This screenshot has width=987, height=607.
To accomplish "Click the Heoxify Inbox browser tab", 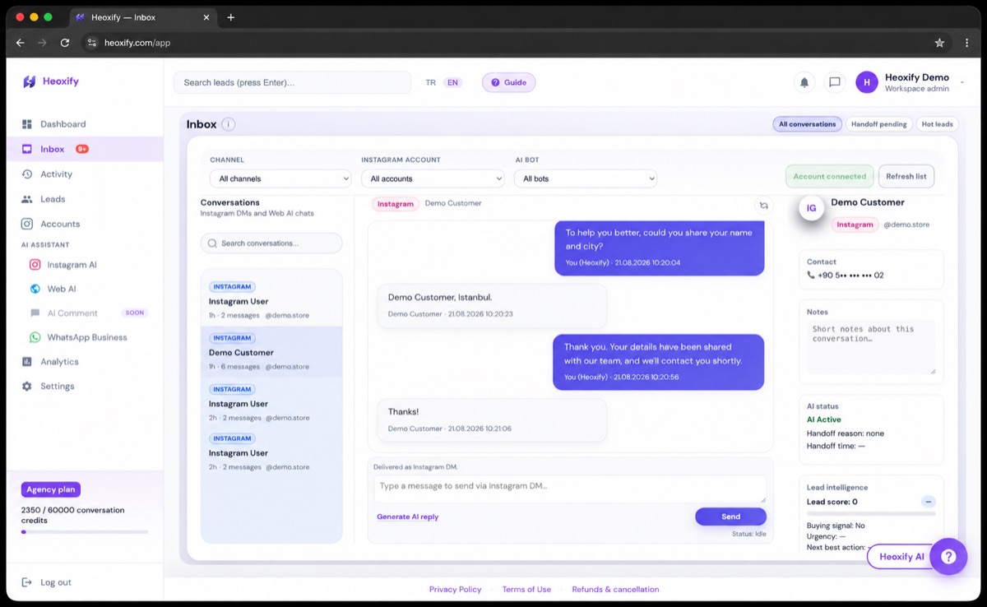I will (142, 17).
